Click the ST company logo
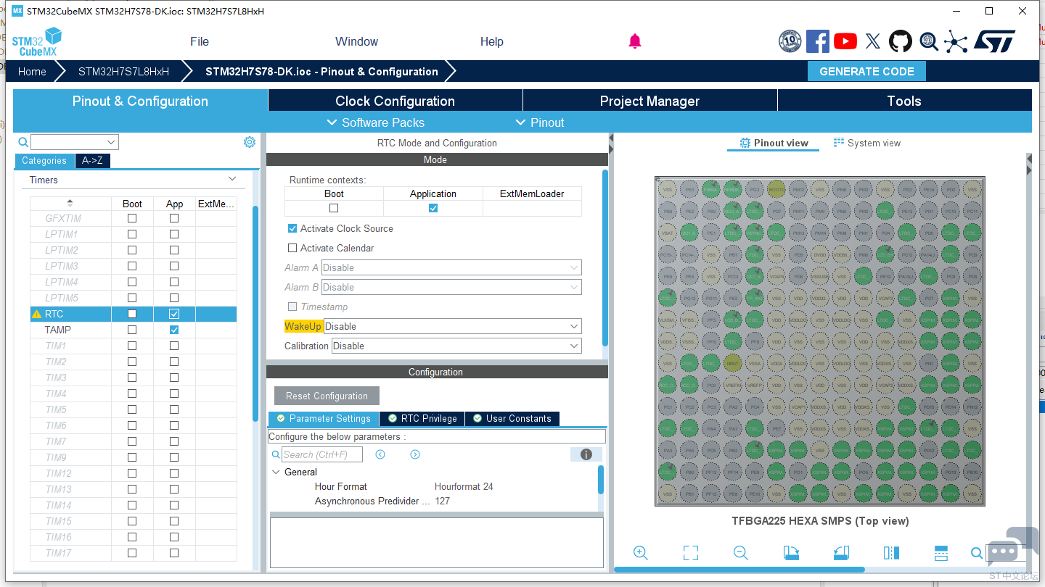Image resolution: width=1045 pixels, height=587 pixels. coord(994,41)
